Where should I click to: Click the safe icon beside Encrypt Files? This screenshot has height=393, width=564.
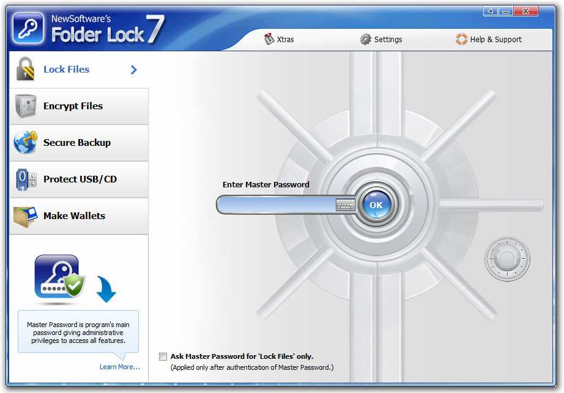coord(26,106)
